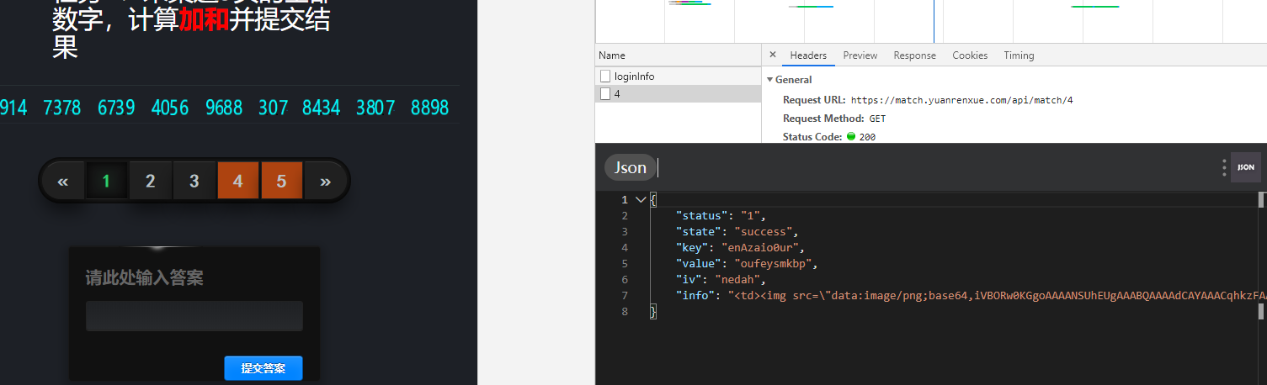
Task: Click the Json language pill
Action: click(x=630, y=167)
